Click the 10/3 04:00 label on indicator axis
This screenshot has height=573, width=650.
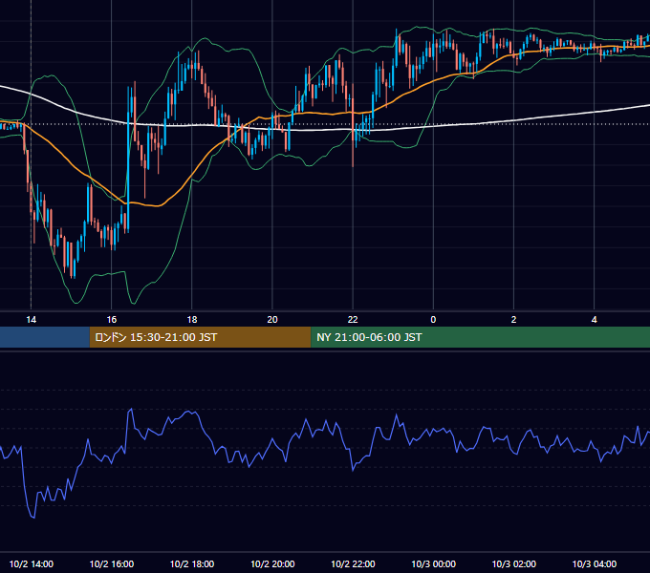coord(594,563)
